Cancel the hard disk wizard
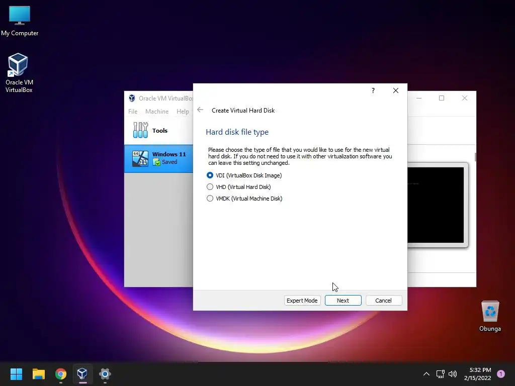 384,301
